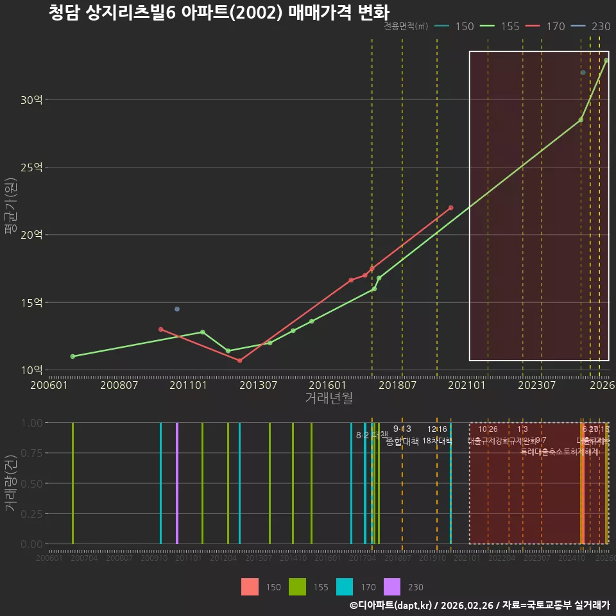Click the purple volume bar in lower chart
The image size is (616, 616).
click(177, 483)
